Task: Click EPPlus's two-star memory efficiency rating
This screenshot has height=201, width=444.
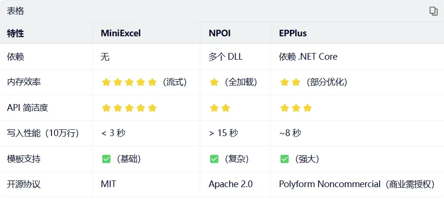Action: click(x=290, y=82)
